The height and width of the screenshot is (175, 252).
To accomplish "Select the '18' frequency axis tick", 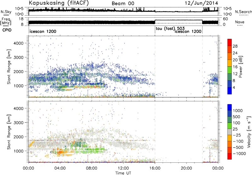I will pos(21,19).
